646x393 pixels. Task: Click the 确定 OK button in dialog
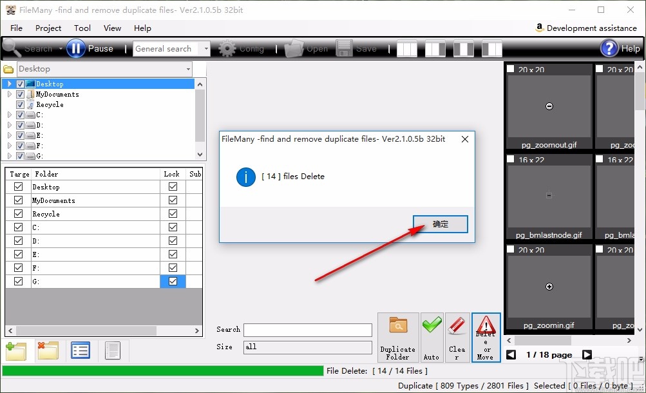441,224
